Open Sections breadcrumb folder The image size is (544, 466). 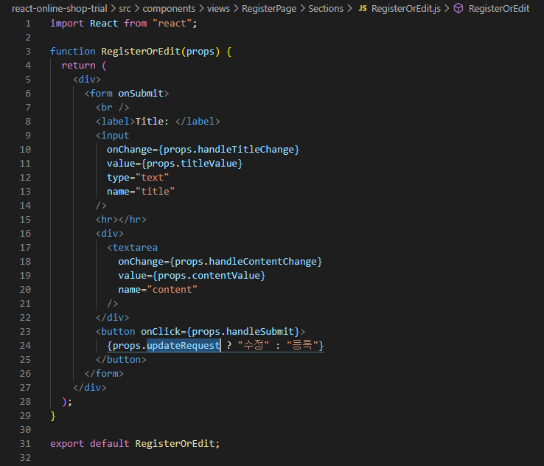[x=326, y=8]
